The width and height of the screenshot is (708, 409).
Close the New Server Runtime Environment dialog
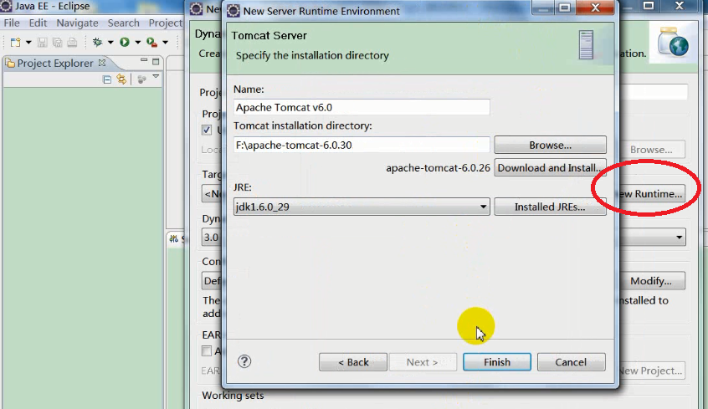(x=595, y=8)
